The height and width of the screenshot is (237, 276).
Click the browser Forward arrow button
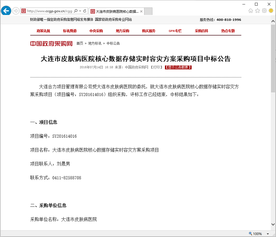pyautogui.click(x=16, y=11)
